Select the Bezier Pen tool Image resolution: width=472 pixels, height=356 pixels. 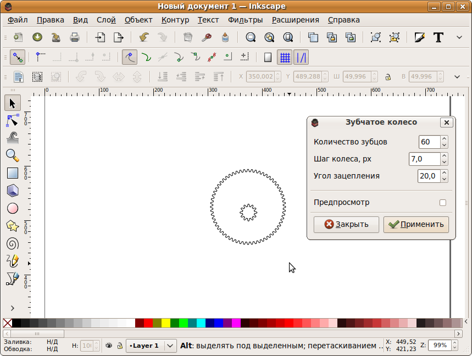coord(12,279)
